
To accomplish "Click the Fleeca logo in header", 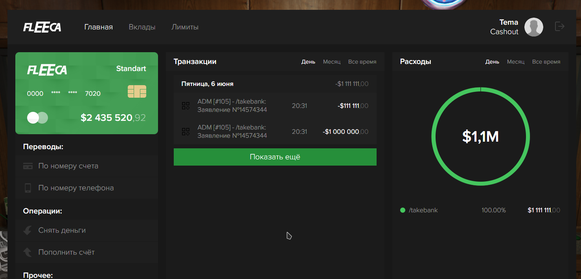I will (x=42, y=27).
